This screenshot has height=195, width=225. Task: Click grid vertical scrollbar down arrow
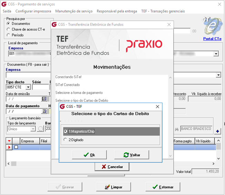point(218,158)
